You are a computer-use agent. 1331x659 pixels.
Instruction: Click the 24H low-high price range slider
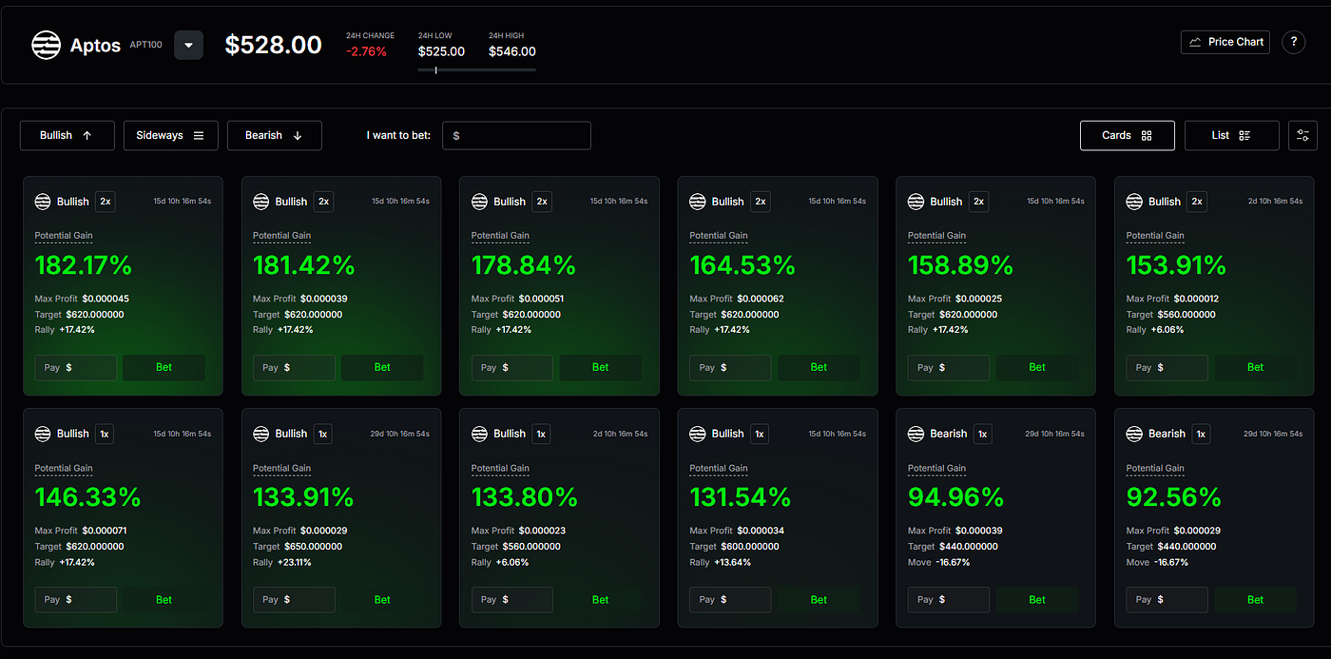click(x=476, y=69)
